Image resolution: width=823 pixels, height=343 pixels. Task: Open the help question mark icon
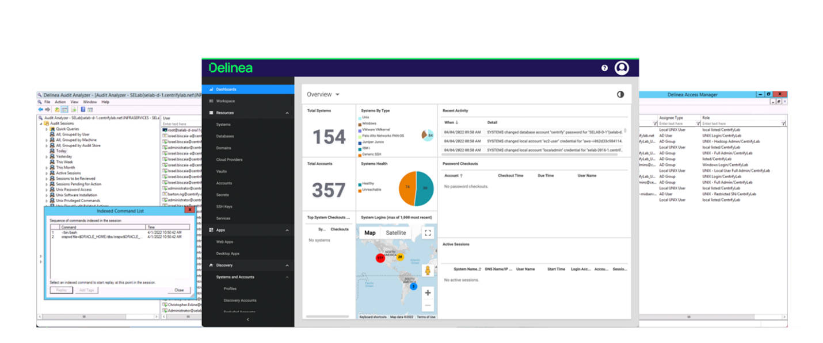604,68
